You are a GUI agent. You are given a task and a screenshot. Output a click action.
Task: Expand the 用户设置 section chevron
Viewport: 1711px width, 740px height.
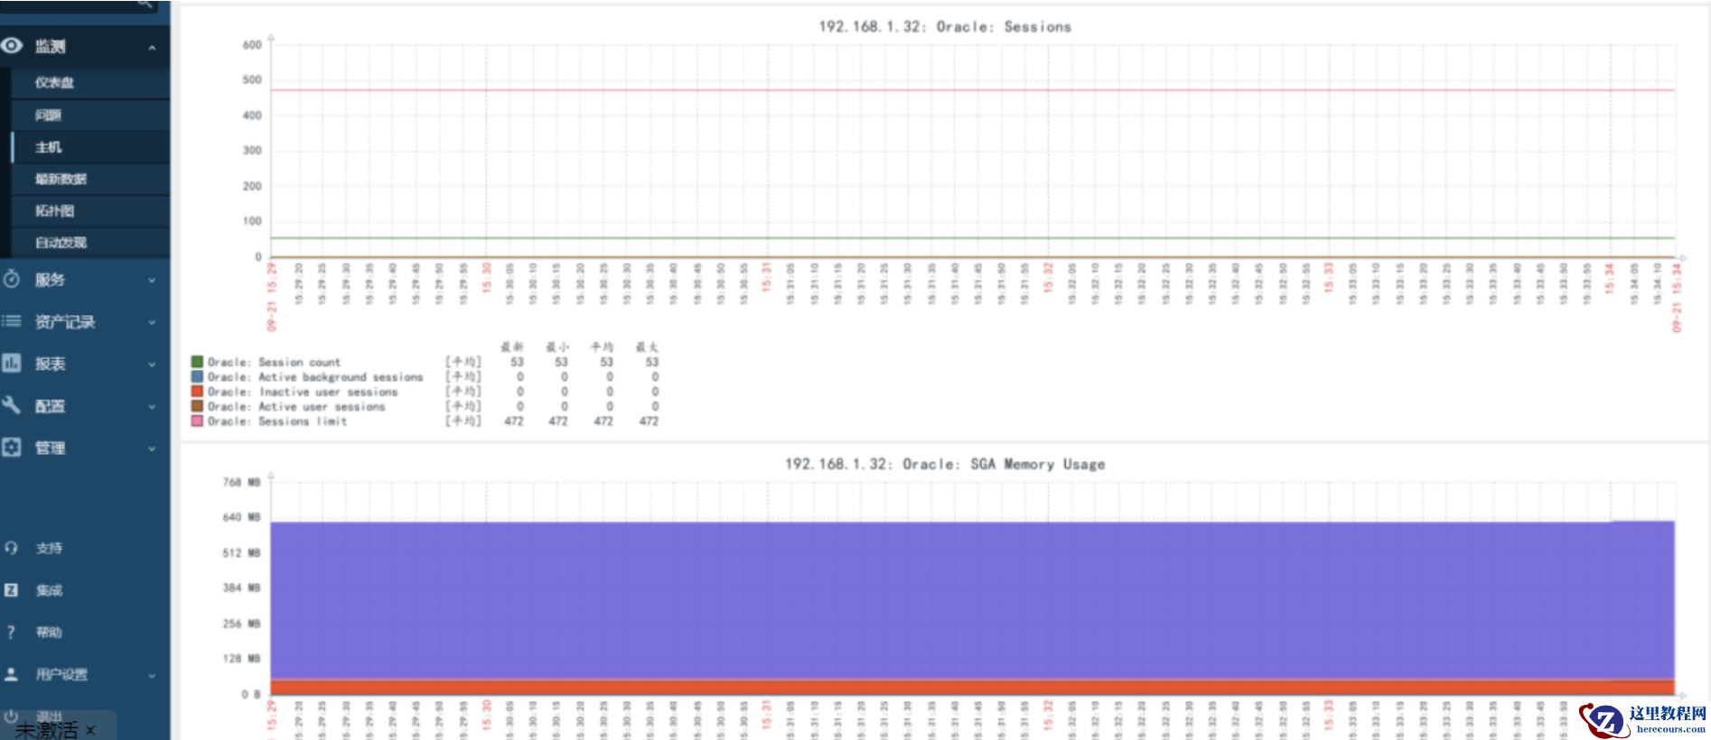(x=152, y=675)
